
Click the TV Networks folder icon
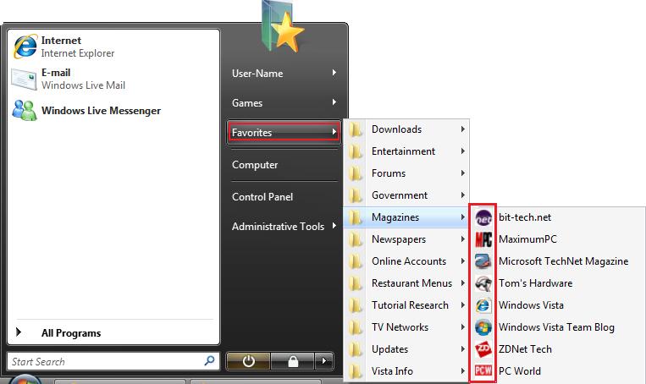tap(355, 327)
